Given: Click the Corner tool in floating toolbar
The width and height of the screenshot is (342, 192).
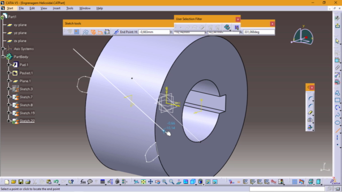Looking at the screenshot, I should coord(310,98).
